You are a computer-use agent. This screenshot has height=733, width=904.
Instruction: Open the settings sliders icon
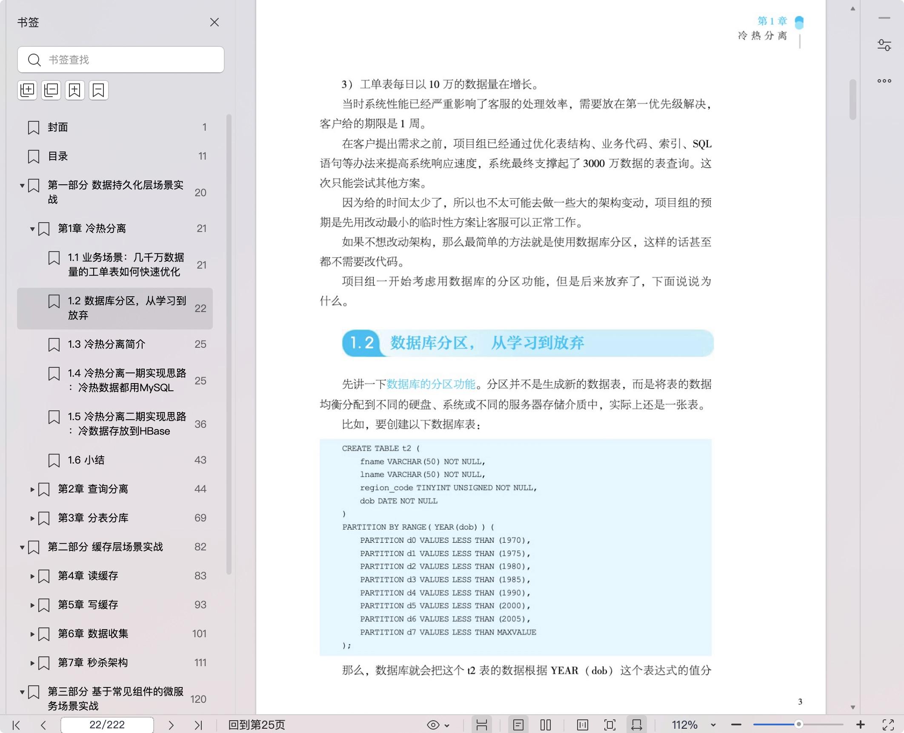884,45
